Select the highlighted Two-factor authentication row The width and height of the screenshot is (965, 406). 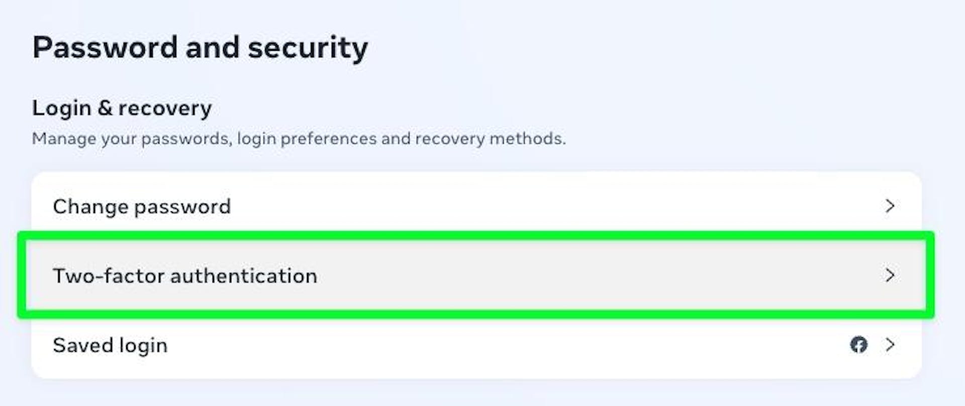pyautogui.click(x=476, y=275)
